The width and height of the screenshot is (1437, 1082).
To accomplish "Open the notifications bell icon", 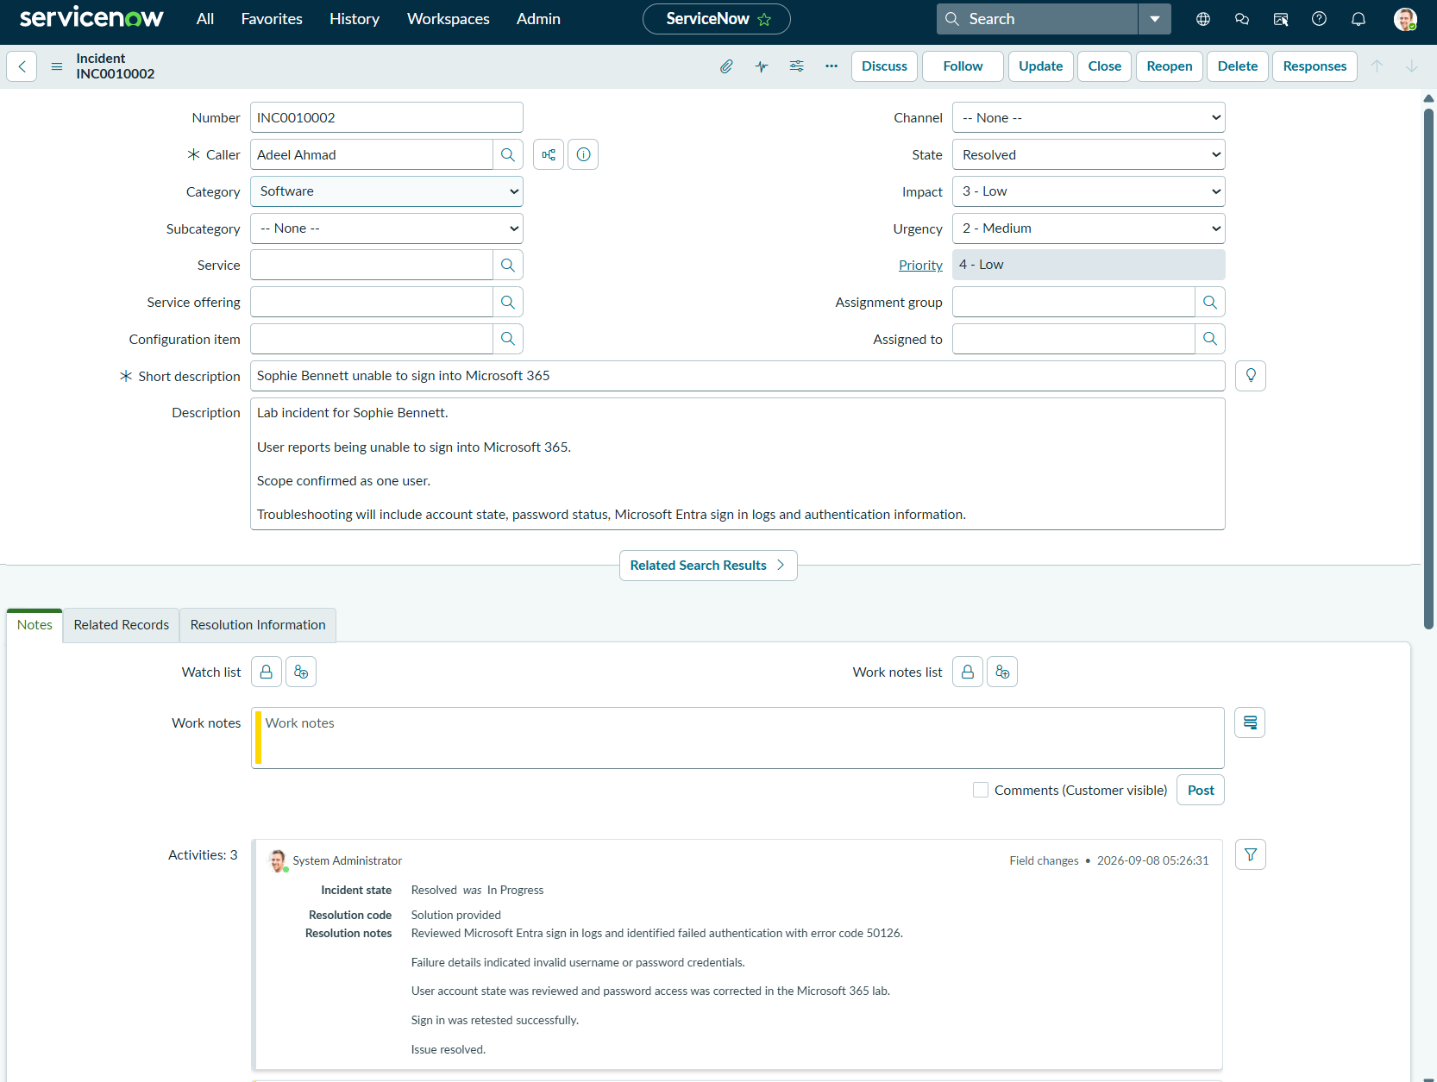I will pyautogui.click(x=1359, y=19).
